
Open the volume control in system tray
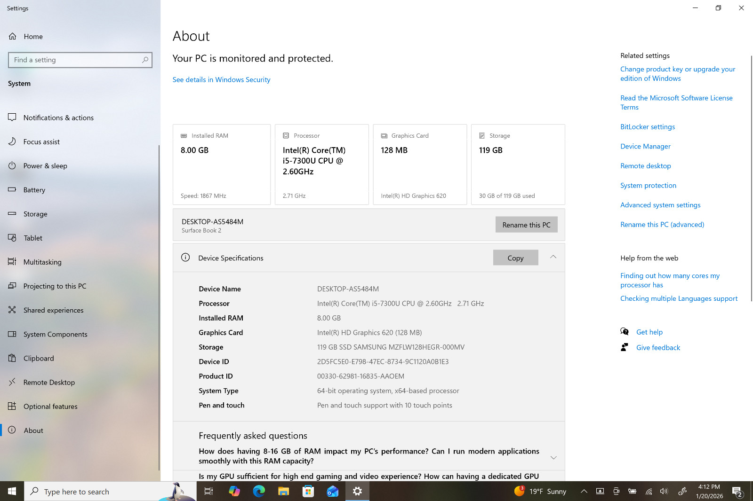point(664,491)
